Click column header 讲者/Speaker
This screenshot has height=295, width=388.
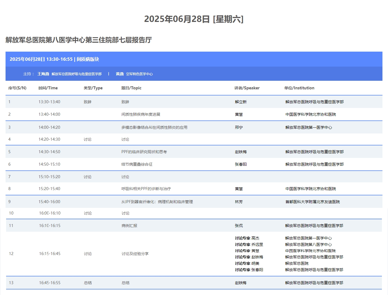(247, 88)
